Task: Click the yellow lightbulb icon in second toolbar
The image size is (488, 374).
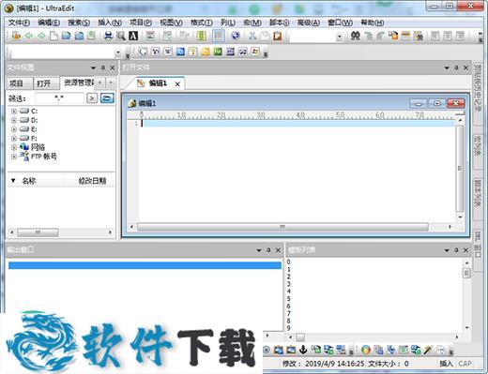Action: 192,52
